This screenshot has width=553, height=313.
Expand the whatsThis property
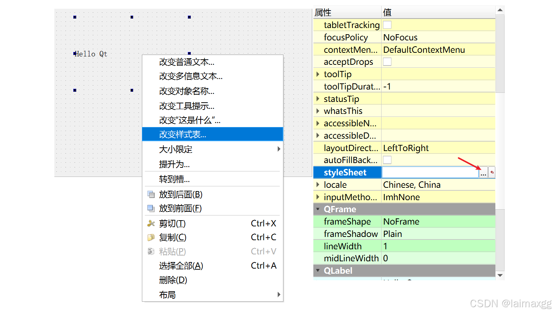tap(318, 111)
